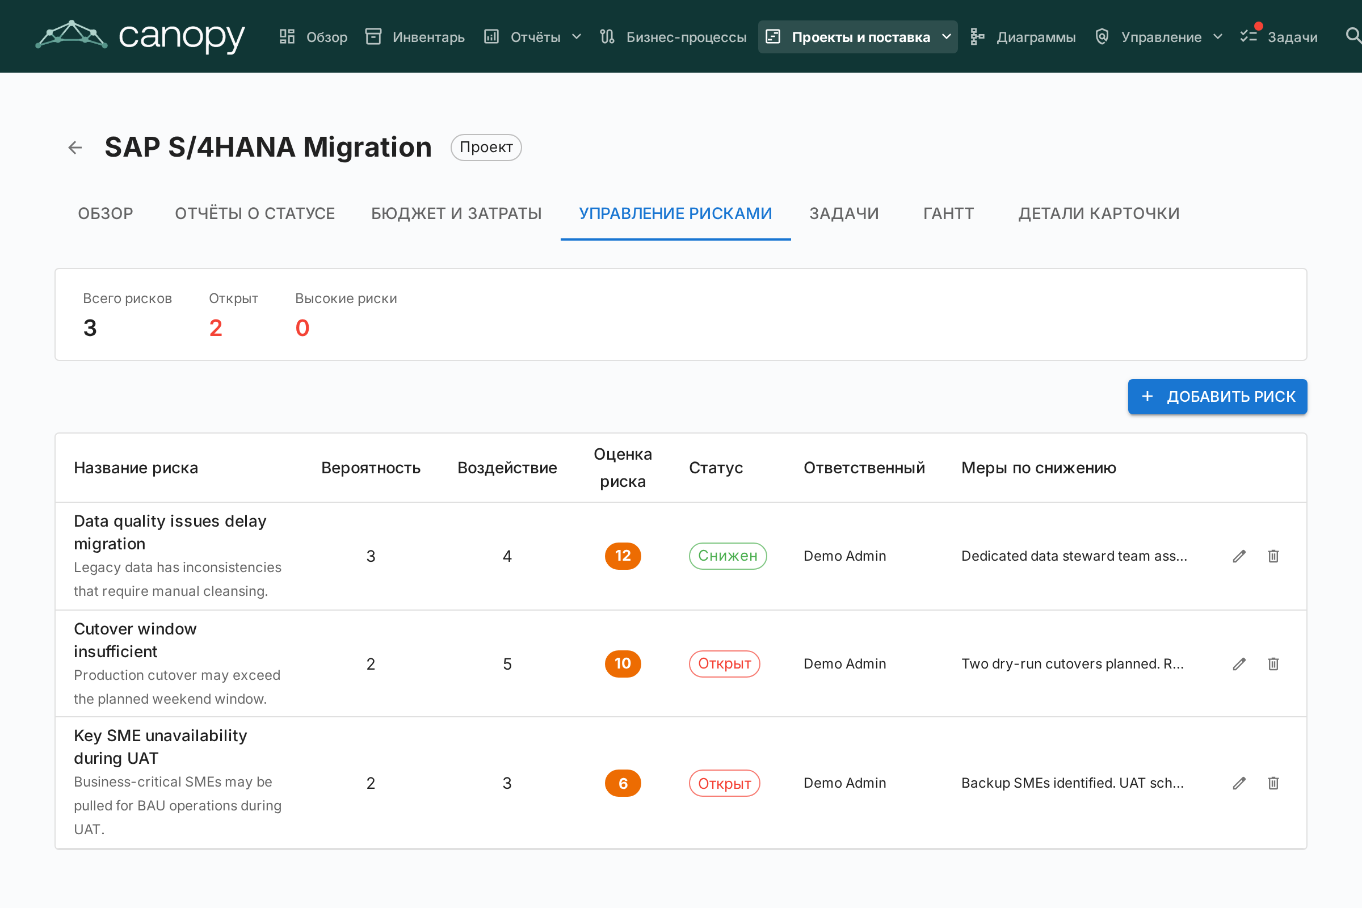Switch to the ЗАДАЧИ project tab
Viewport: 1362px width, 908px height.
pos(844,214)
